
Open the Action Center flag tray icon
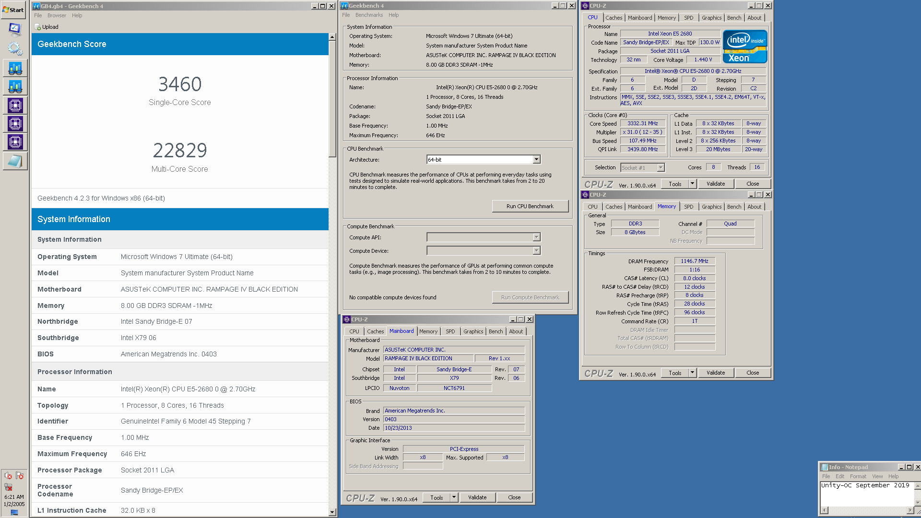tap(20, 476)
